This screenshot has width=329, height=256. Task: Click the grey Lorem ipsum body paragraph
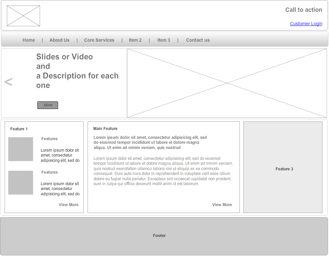click(x=163, y=171)
